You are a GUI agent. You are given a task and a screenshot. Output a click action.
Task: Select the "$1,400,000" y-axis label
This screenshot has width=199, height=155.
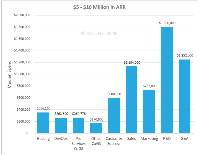pos(22,51)
